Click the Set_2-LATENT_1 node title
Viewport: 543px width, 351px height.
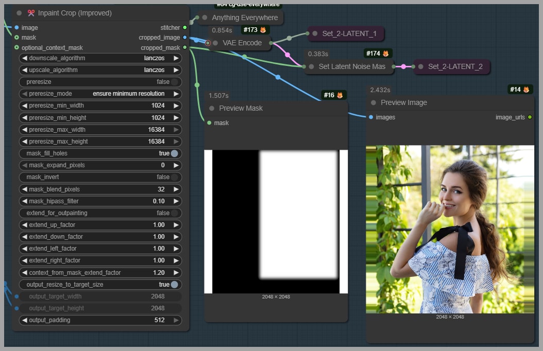[x=349, y=33]
